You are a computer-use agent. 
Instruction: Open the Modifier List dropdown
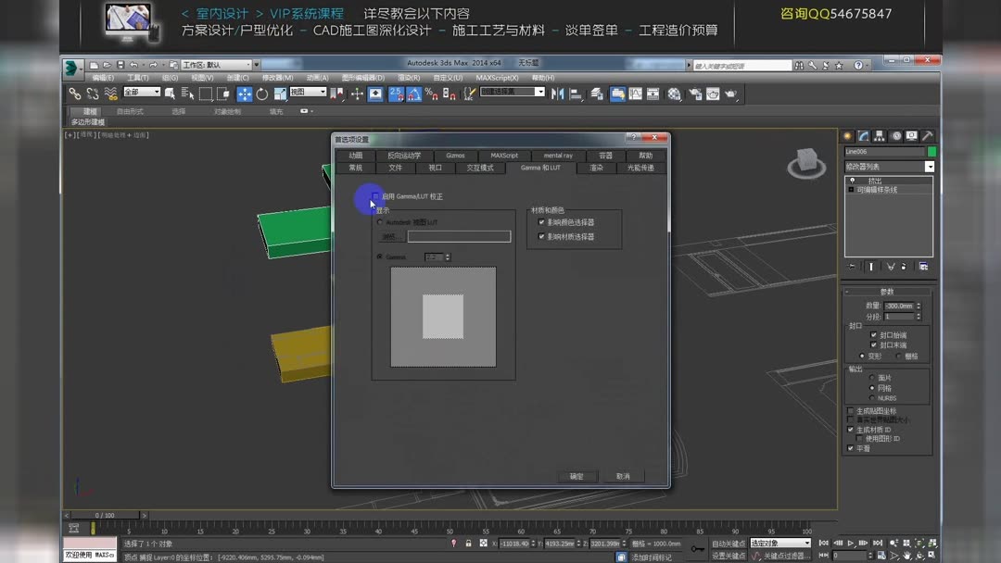coord(888,166)
